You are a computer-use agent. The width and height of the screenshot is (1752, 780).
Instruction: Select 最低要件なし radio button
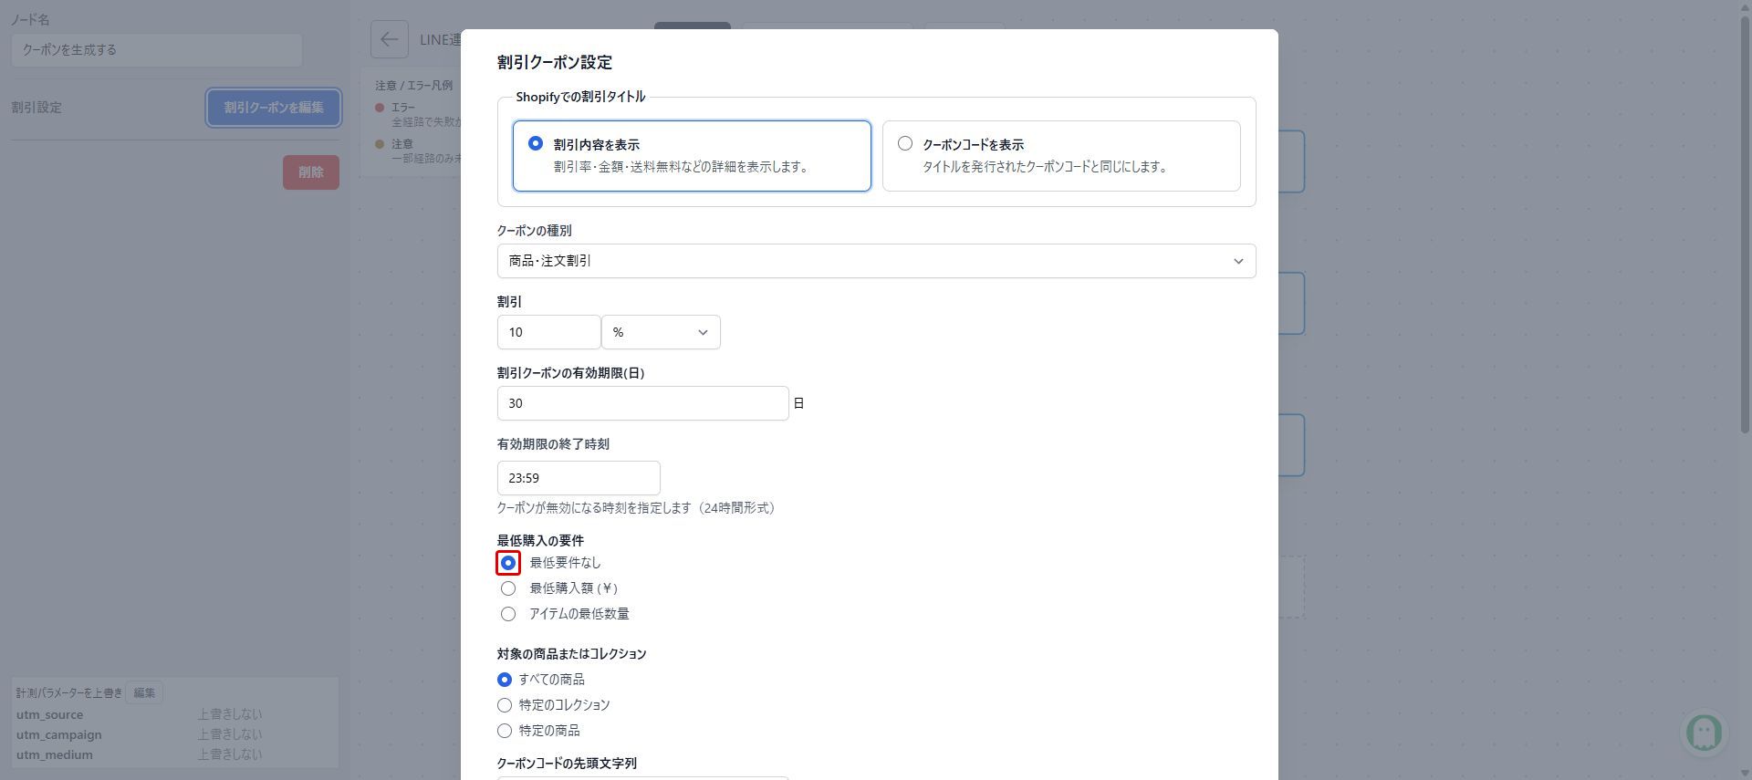coord(508,563)
